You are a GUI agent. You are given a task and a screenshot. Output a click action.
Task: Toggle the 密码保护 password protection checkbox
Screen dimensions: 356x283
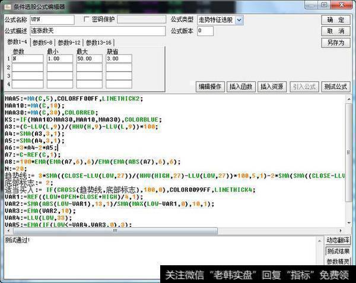[86, 20]
